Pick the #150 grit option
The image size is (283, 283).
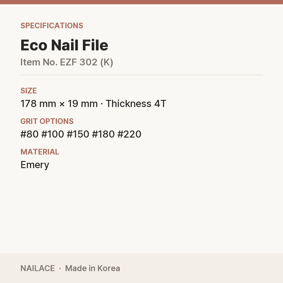pyautogui.click(x=78, y=134)
